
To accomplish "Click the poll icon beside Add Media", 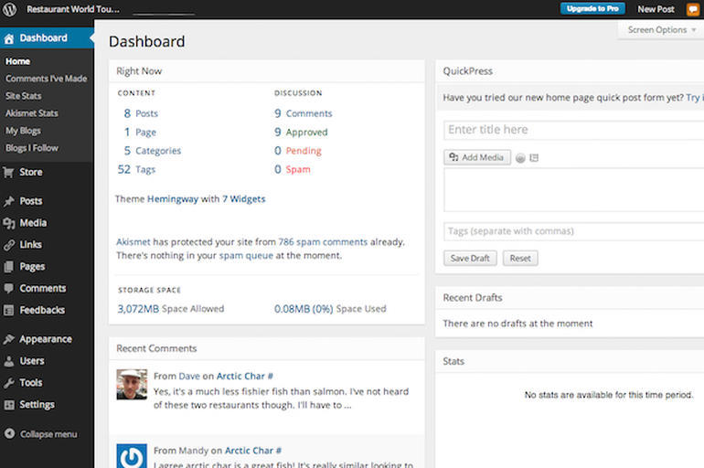I will [x=520, y=158].
